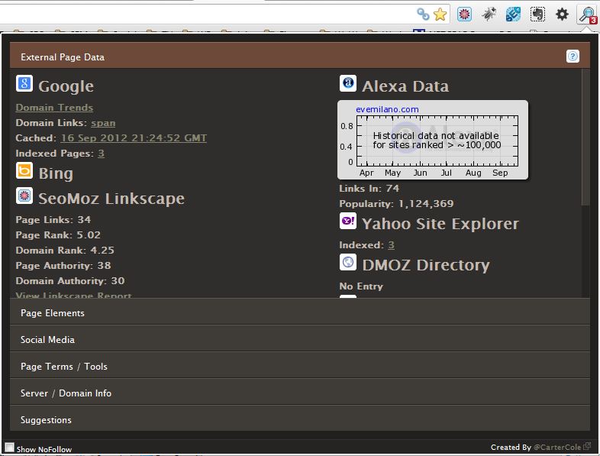Click the Popularity: 1,124,369 value
The image size is (600, 456).
tap(396, 204)
